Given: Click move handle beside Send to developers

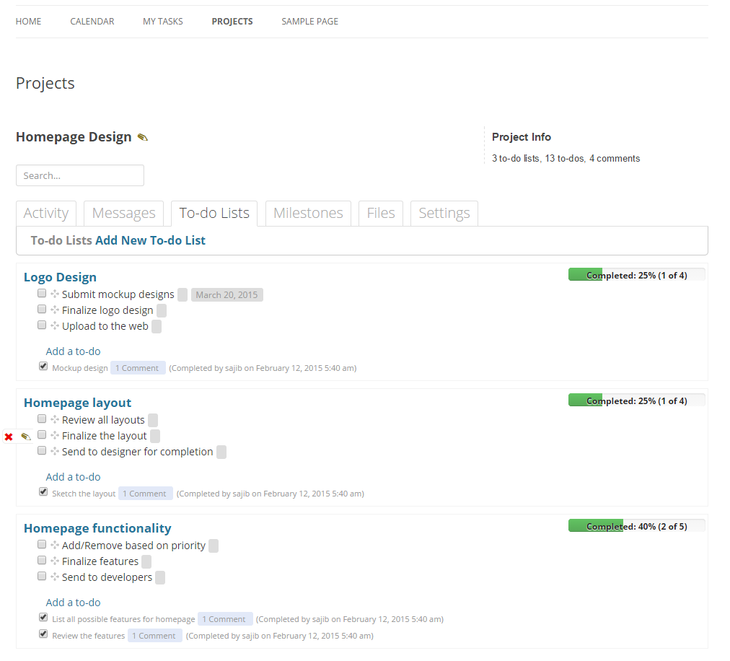Looking at the screenshot, I should click(55, 577).
